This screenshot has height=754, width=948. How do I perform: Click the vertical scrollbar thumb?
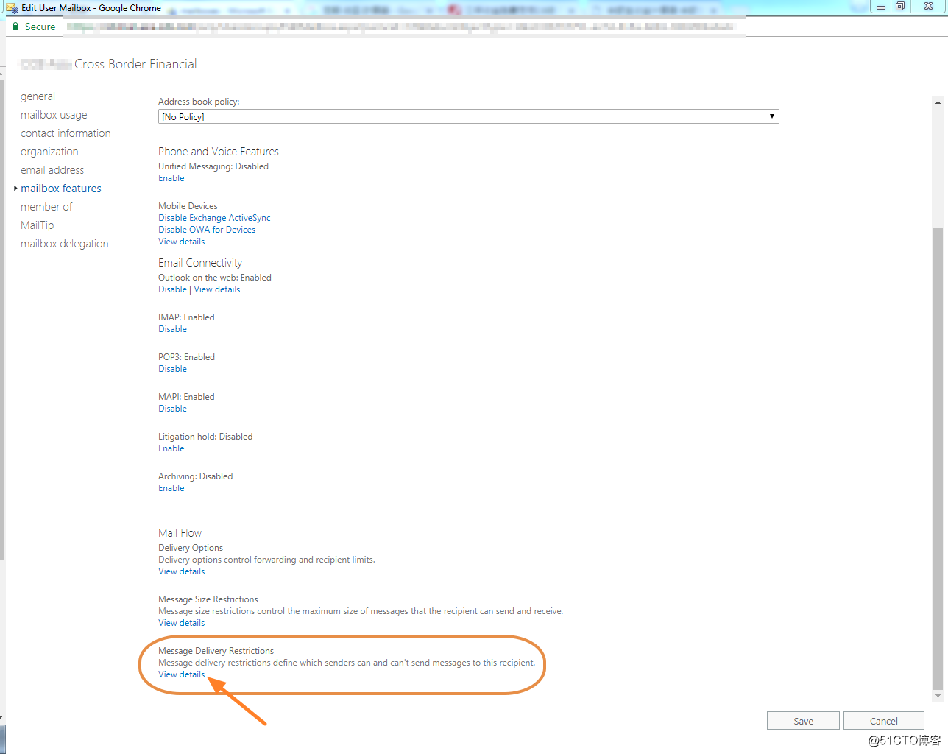coord(938,458)
